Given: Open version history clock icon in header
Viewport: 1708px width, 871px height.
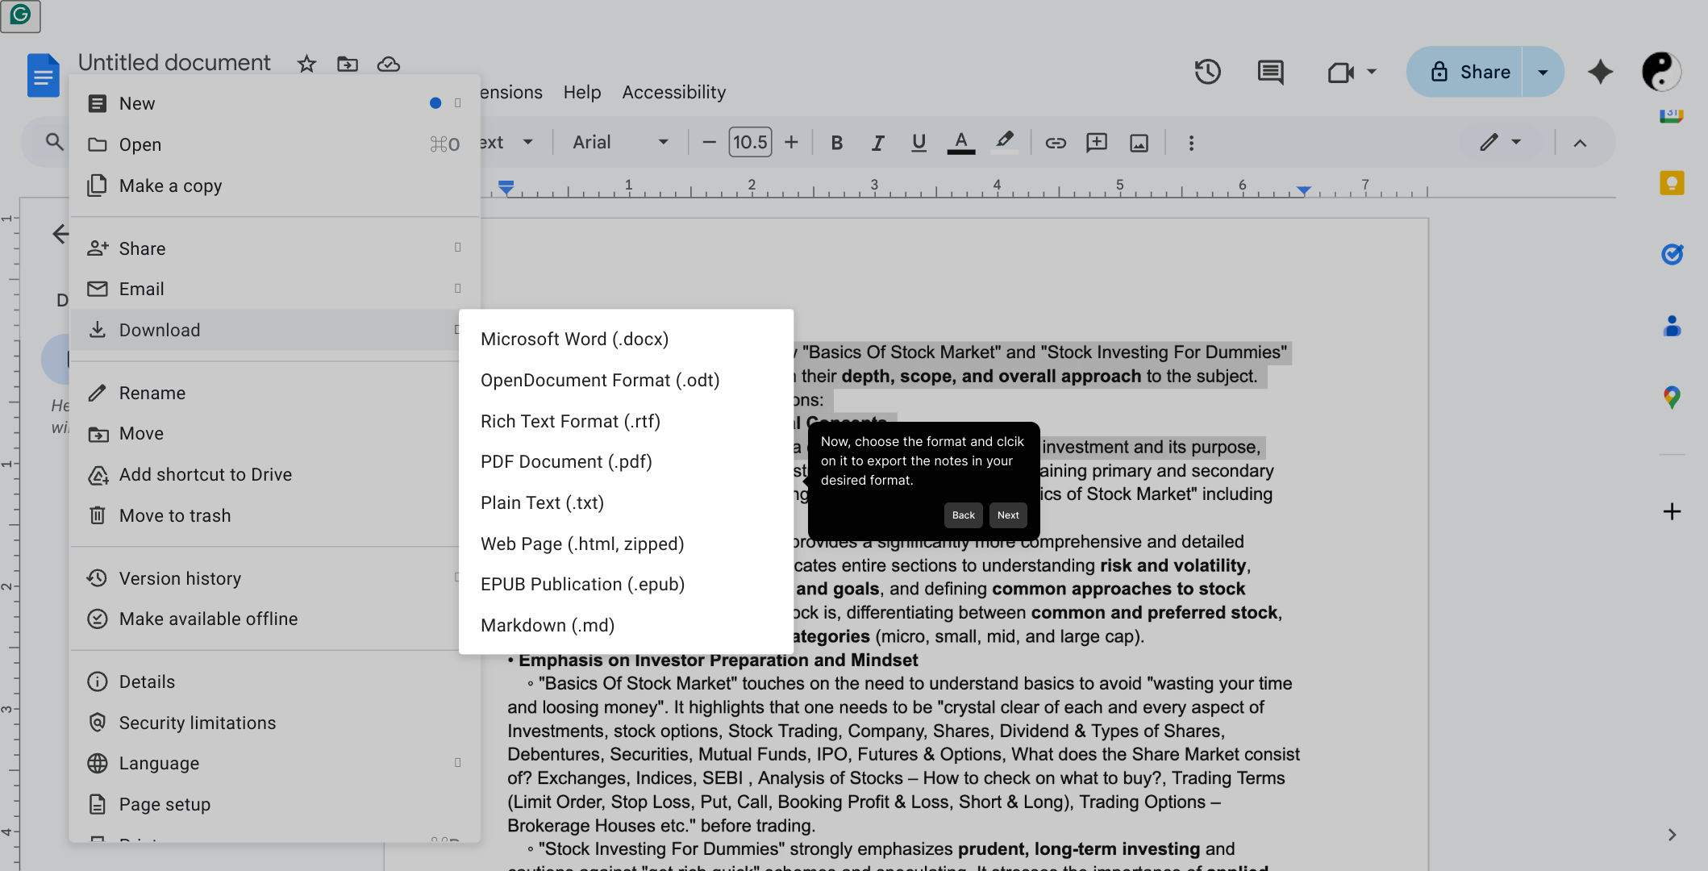Looking at the screenshot, I should pyautogui.click(x=1207, y=72).
